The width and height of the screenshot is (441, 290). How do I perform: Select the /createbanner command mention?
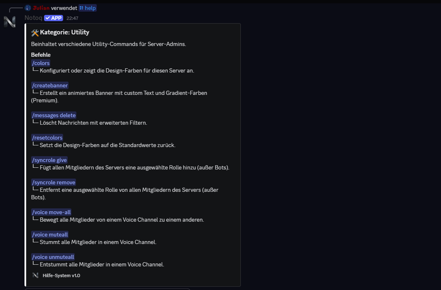(x=50, y=85)
